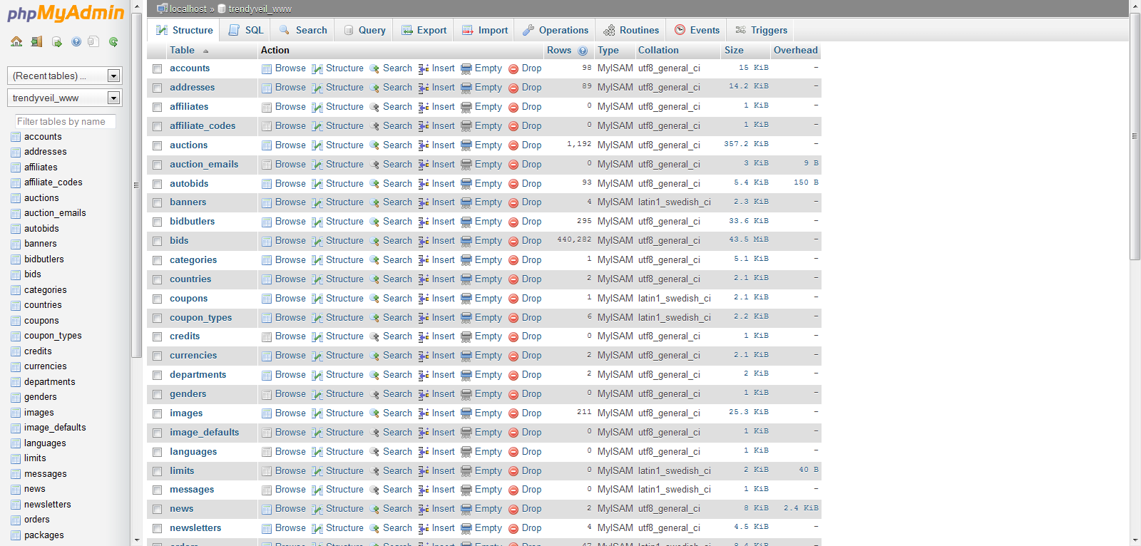Viewport: 1141px width, 546px height.
Task: Open the image_defaults table link
Action: pos(204,433)
